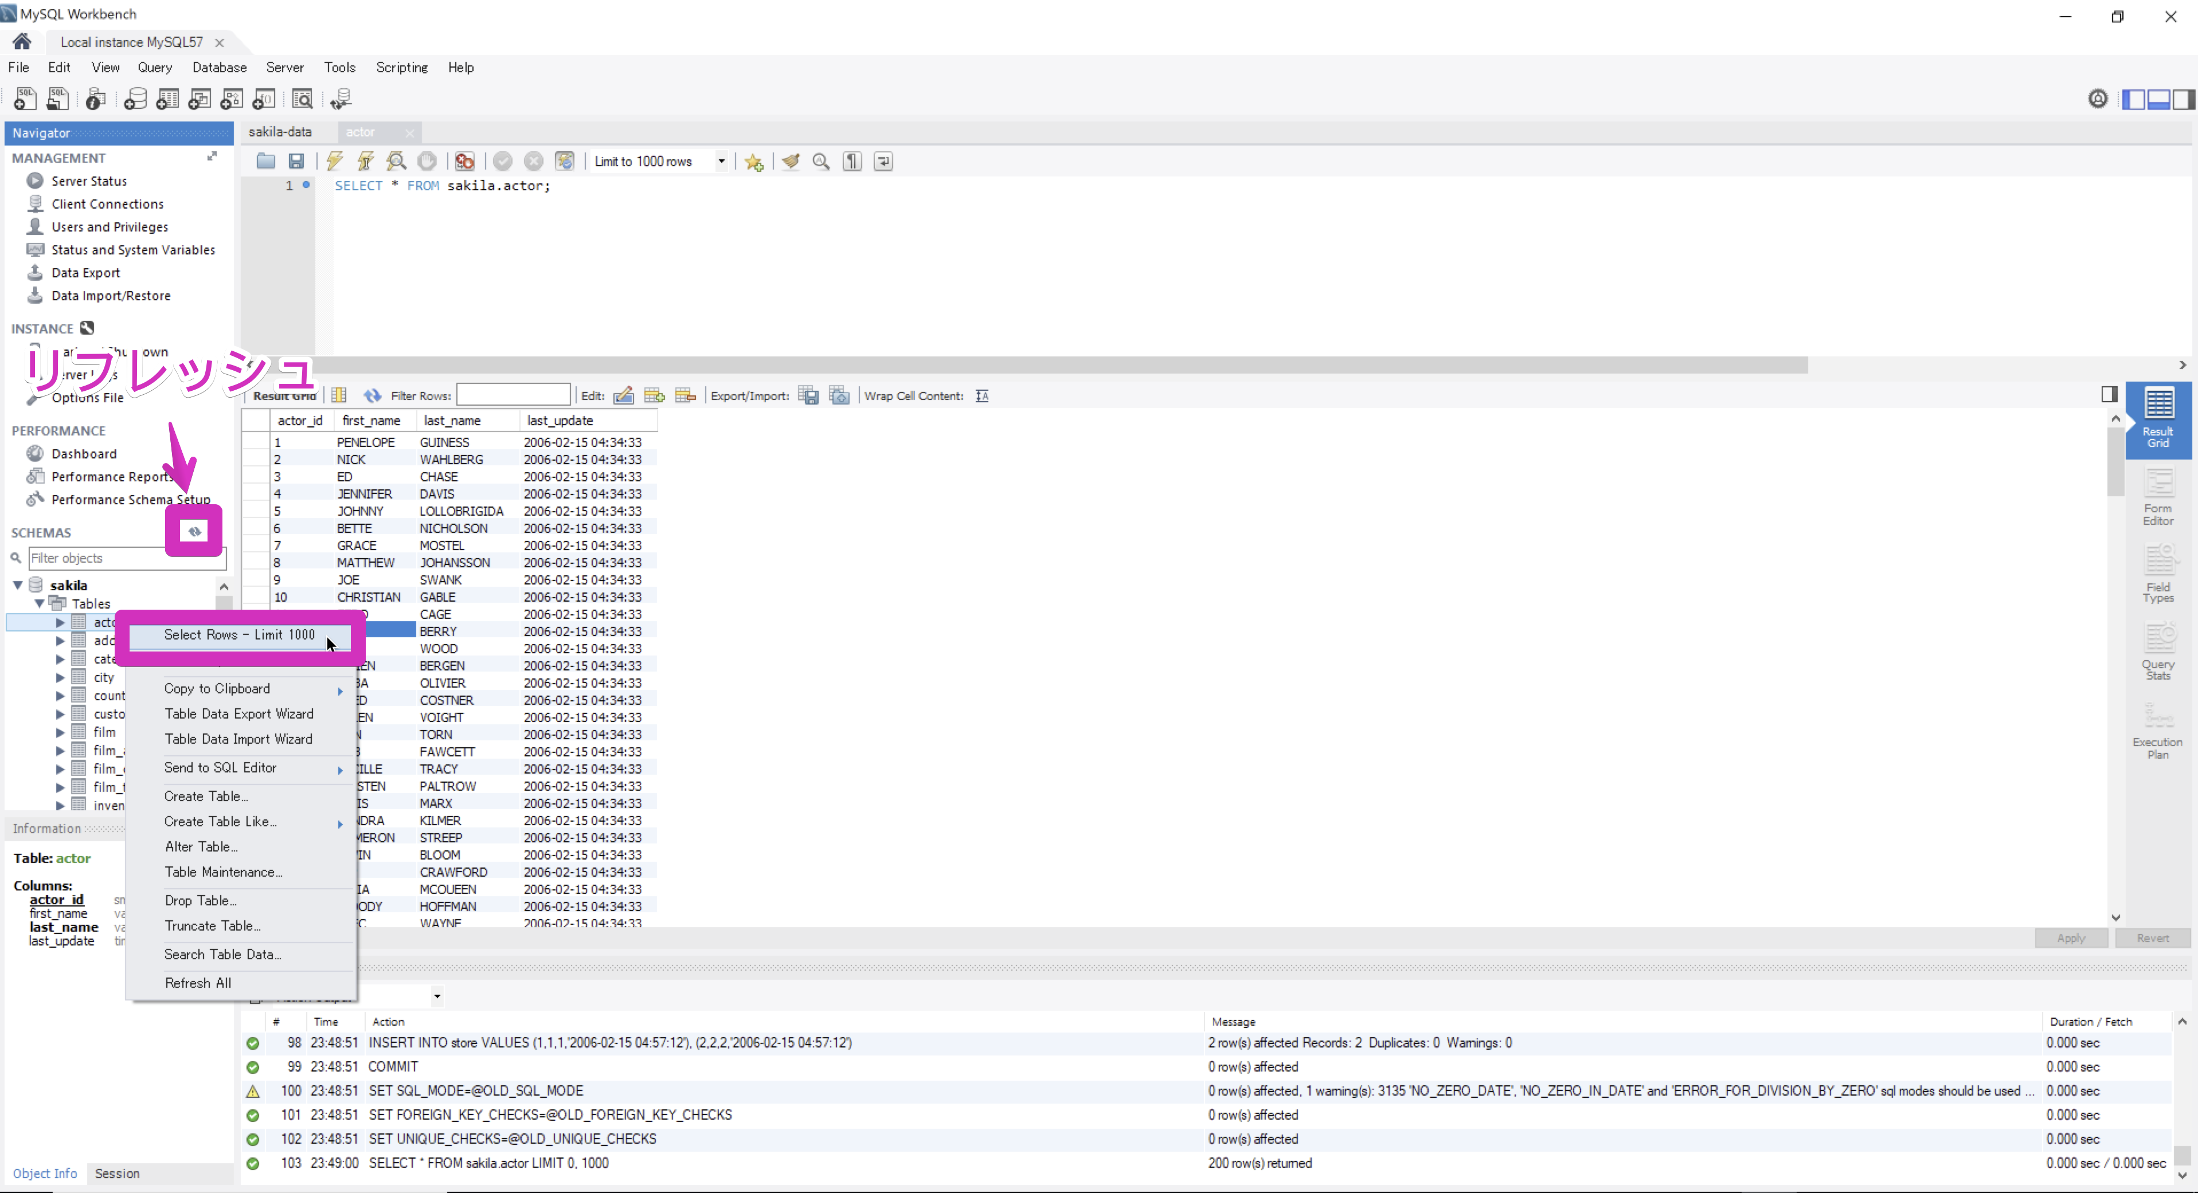Open a SQL script using the folder icon
Image resolution: width=2198 pixels, height=1193 pixels.
[x=265, y=161]
